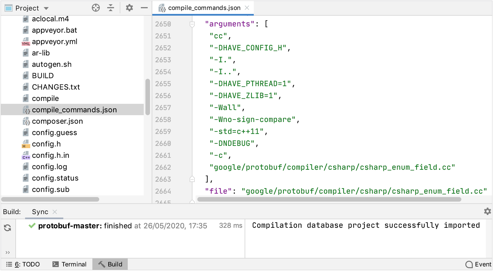Viewport: 493px width, 271px height.
Task: Hide the Project panel with minus icon
Action: [x=144, y=8]
